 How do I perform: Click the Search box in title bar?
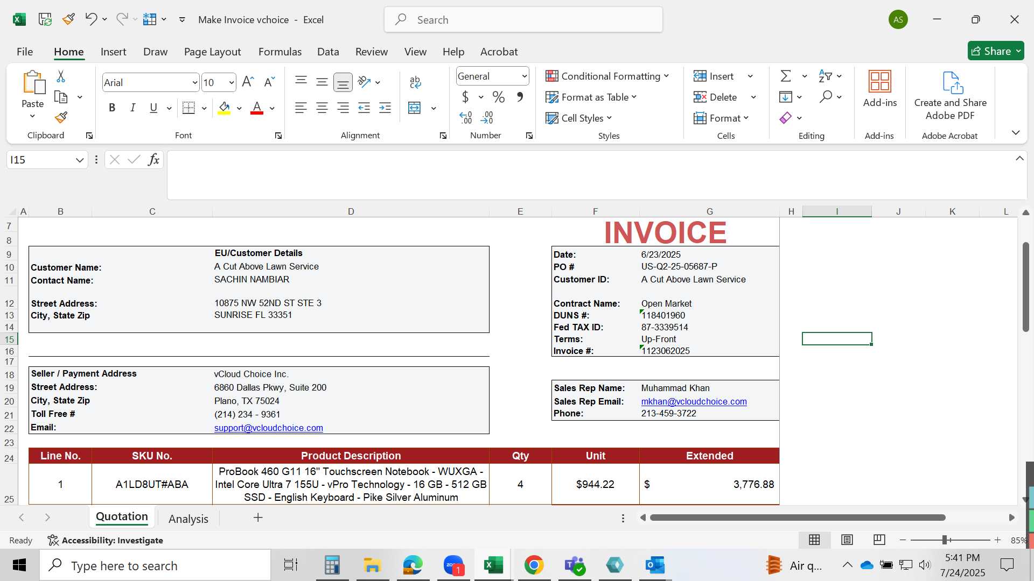click(523, 20)
